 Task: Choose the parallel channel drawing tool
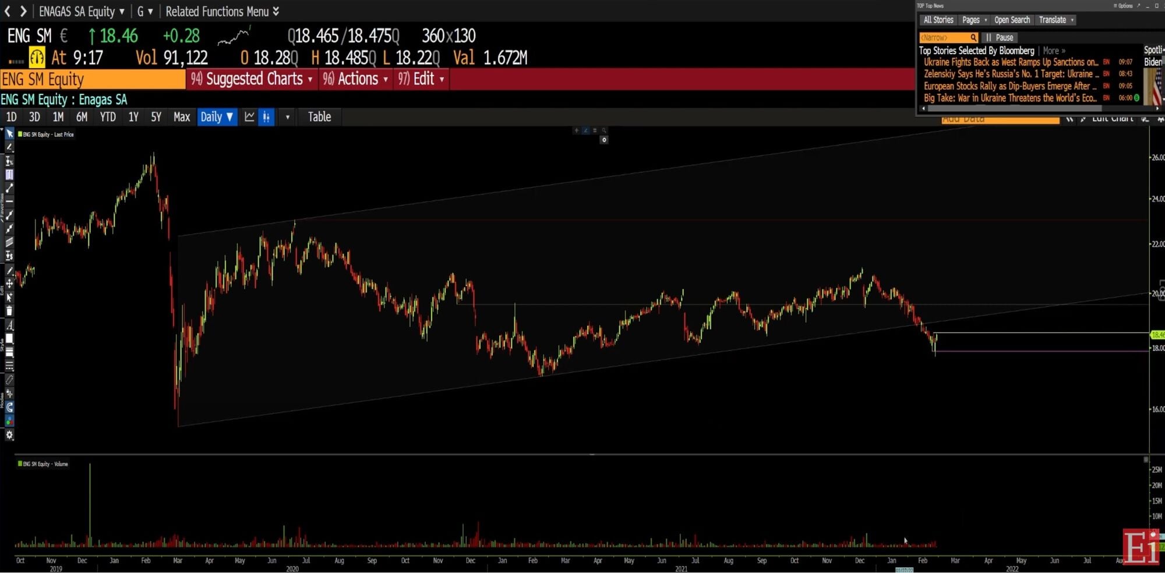(9, 242)
